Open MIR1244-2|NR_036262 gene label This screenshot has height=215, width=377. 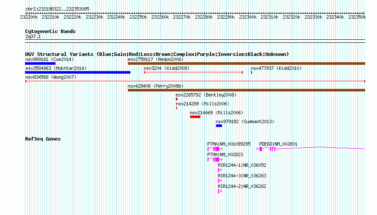pyautogui.click(x=242, y=186)
